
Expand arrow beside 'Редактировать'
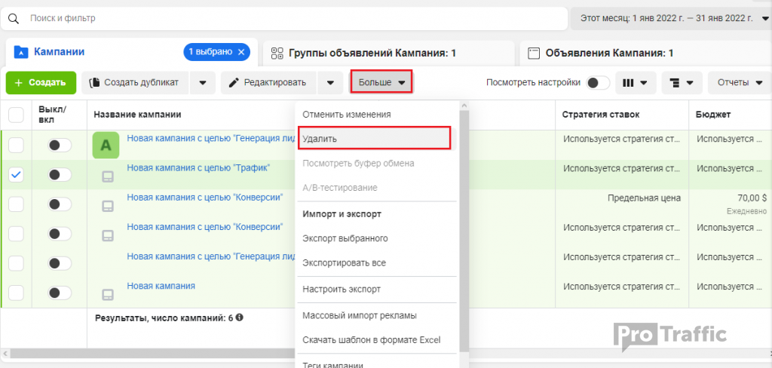tap(331, 83)
